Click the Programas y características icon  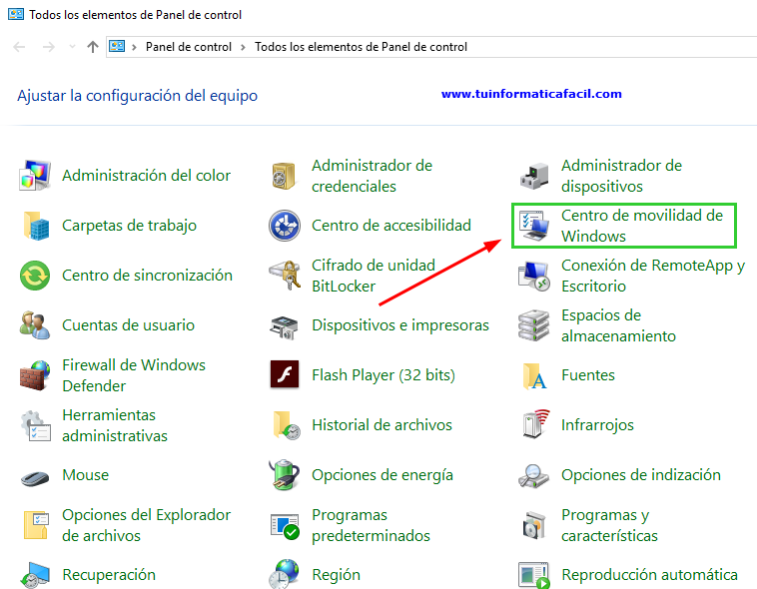[534, 525]
